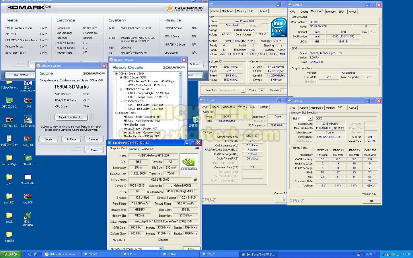Collapse the SM2.0 Score tree node
The height and width of the screenshot is (258, 413).
pos(121,77)
